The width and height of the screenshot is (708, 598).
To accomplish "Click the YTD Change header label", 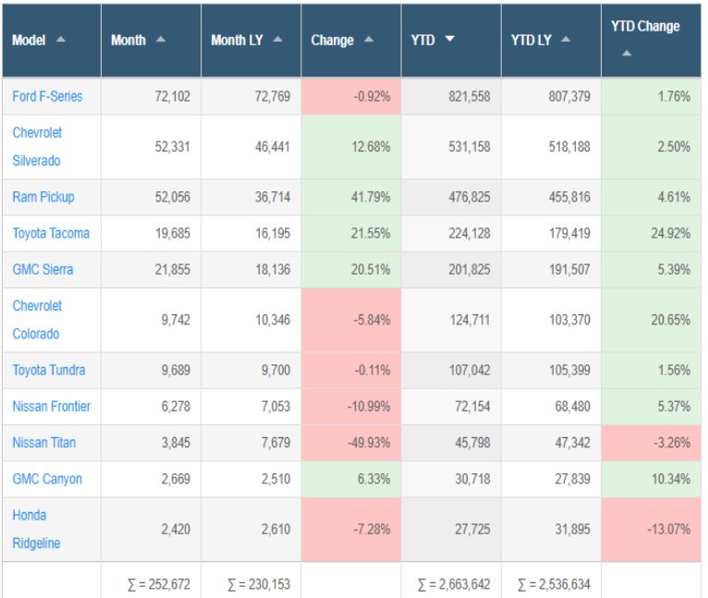I will [645, 26].
